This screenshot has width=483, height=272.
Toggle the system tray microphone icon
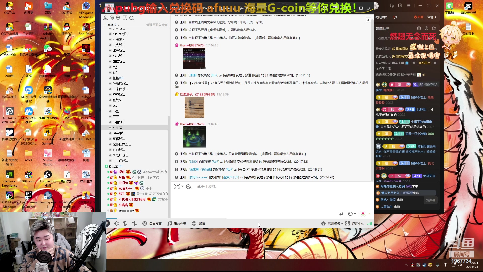point(437,265)
